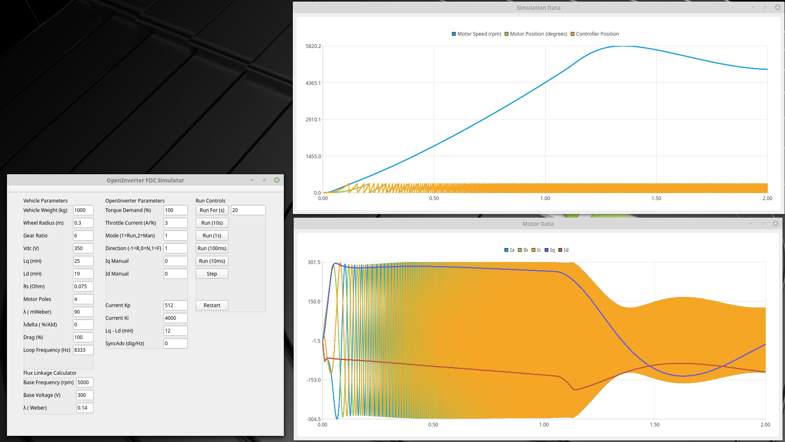Click the Iq legend marker

(546, 250)
